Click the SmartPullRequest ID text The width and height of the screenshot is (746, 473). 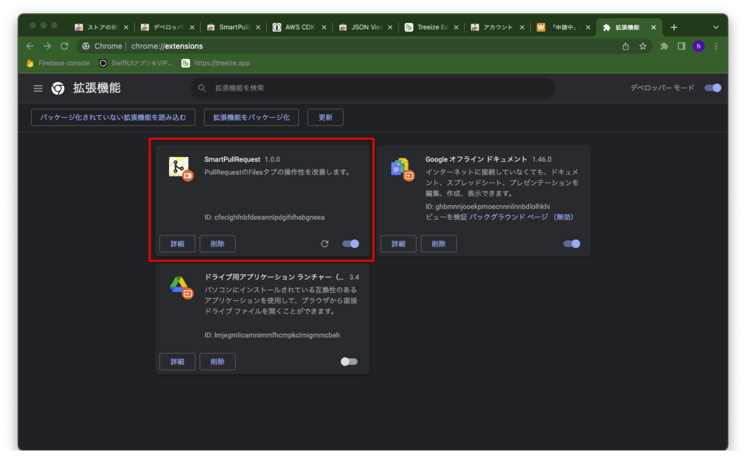(265, 217)
